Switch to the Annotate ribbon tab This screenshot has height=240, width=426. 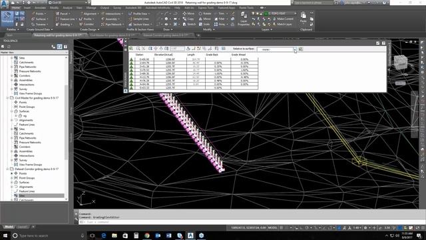pyautogui.click(x=40, y=8)
